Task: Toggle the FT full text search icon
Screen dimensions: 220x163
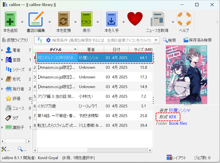Action: pyautogui.click(x=40, y=40)
